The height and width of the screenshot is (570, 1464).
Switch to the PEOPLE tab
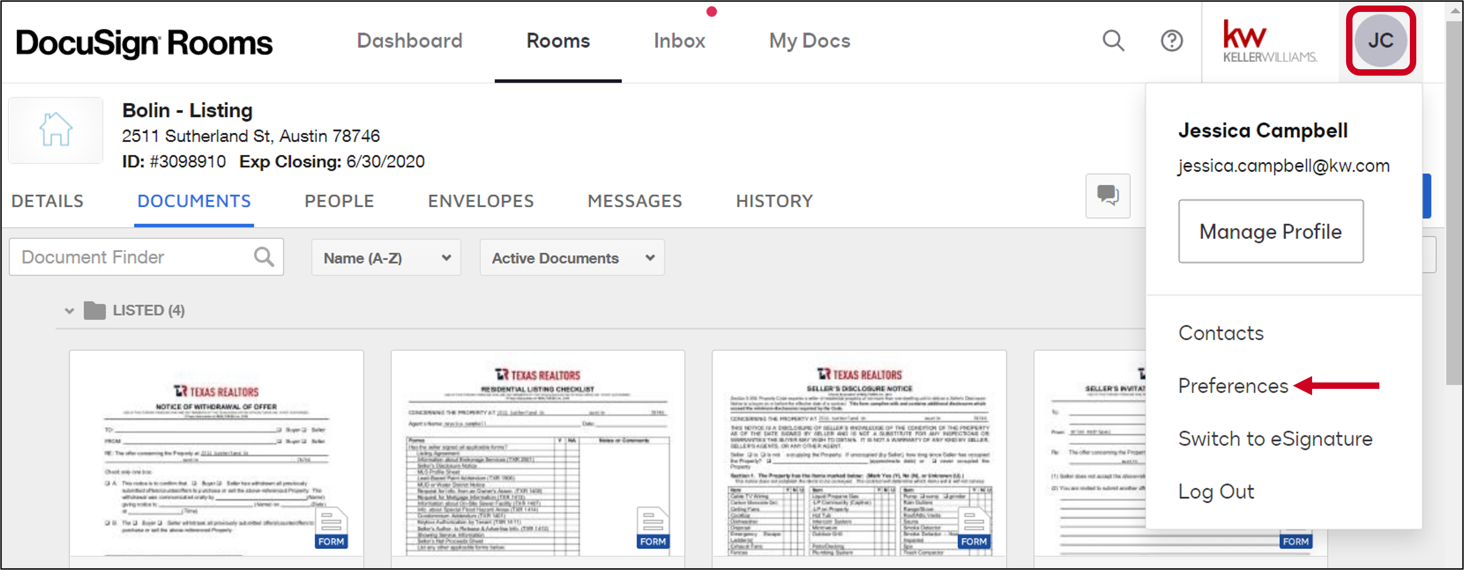pos(339,201)
